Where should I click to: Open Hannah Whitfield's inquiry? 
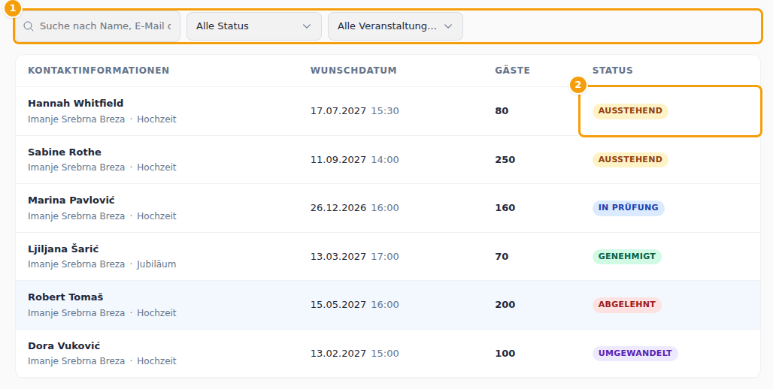(388, 111)
